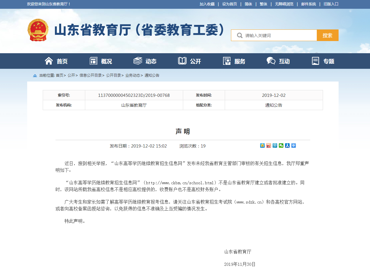Click the search magnifier icon
Screen dimensions: 370x276
coord(239,35)
